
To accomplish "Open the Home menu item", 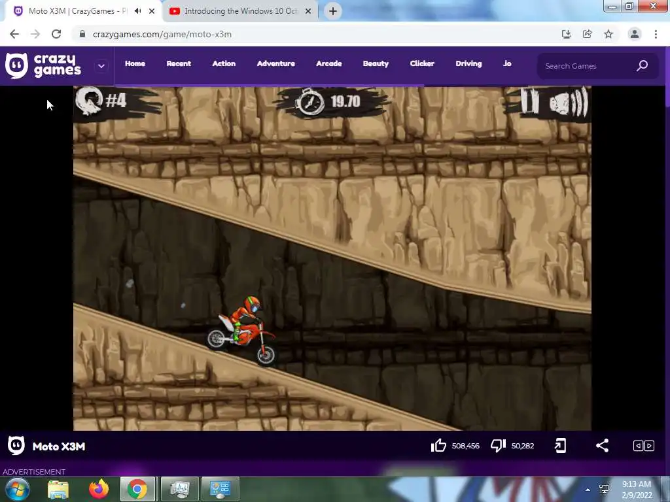I will click(135, 63).
